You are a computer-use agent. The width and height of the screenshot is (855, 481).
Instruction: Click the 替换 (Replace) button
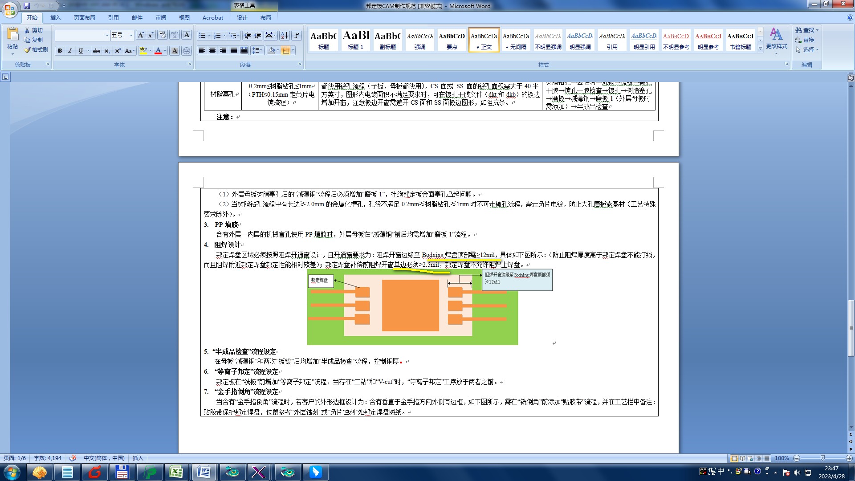pyautogui.click(x=805, y=40)
